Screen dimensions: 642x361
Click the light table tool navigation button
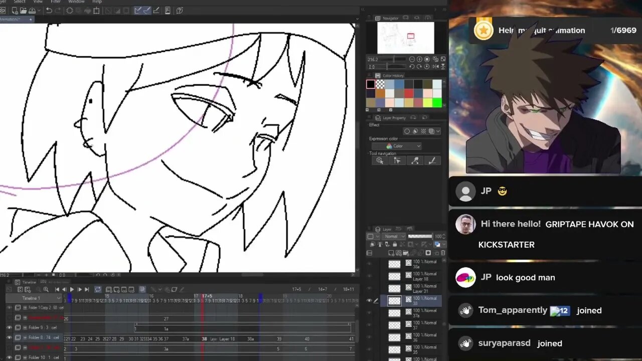pyautogui.click(x=415, y=160)
